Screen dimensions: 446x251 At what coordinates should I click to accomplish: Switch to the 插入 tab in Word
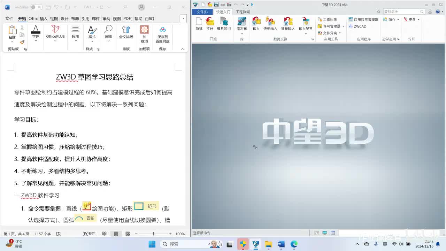coord(44,18)
